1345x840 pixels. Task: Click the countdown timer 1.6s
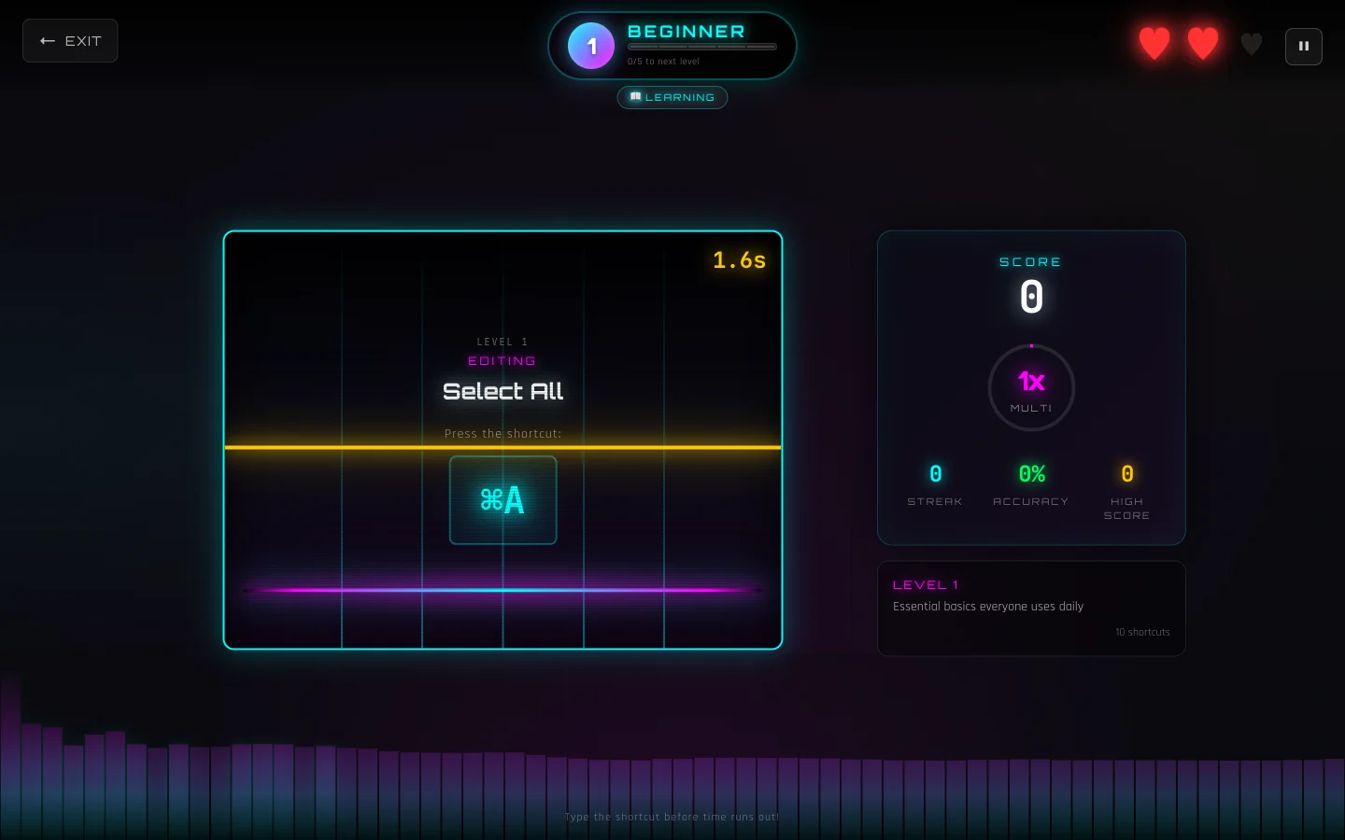739,260
